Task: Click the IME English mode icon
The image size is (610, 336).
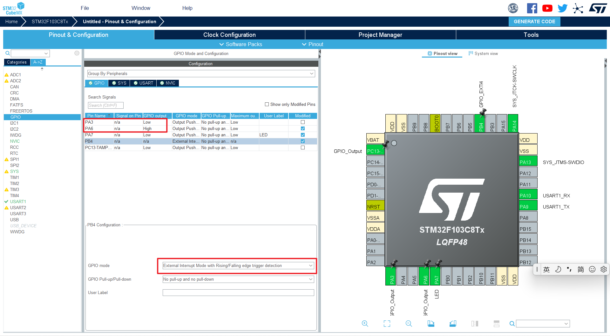Action: [x=546, y=270]
